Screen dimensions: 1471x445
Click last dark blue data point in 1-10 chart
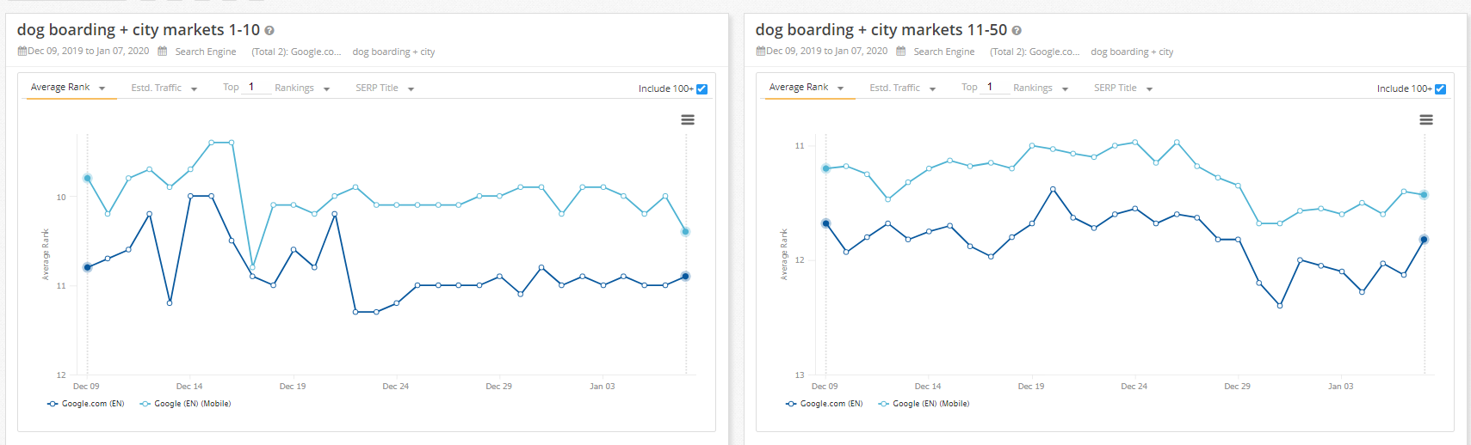coord(685,277)
